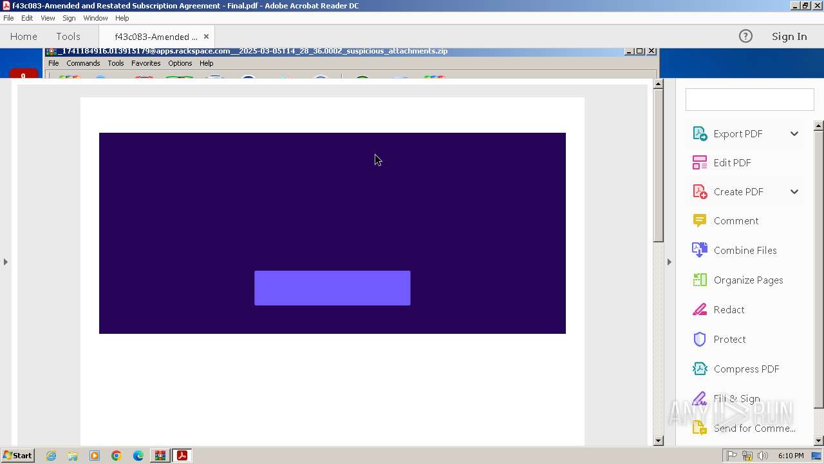Image resolution: width=824 pixels, height=464 pixels.
Task: Expand the left navigation pane arrow
Action: coord(5,262)
